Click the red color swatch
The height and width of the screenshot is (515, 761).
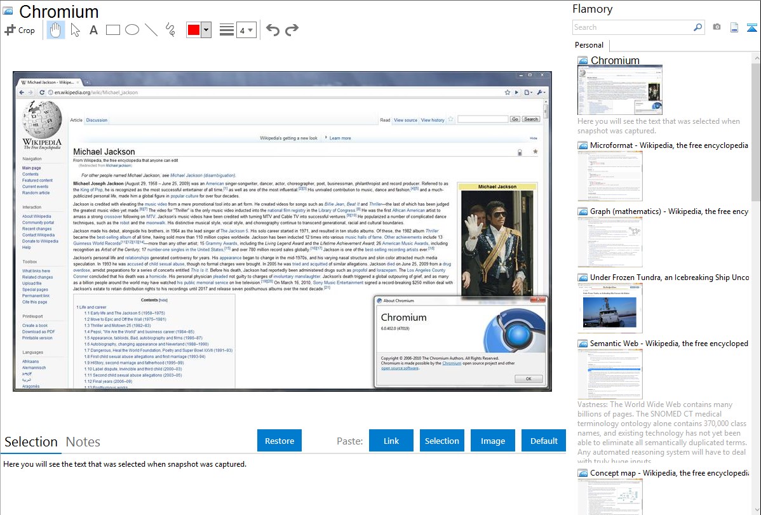tap(194, 30)
